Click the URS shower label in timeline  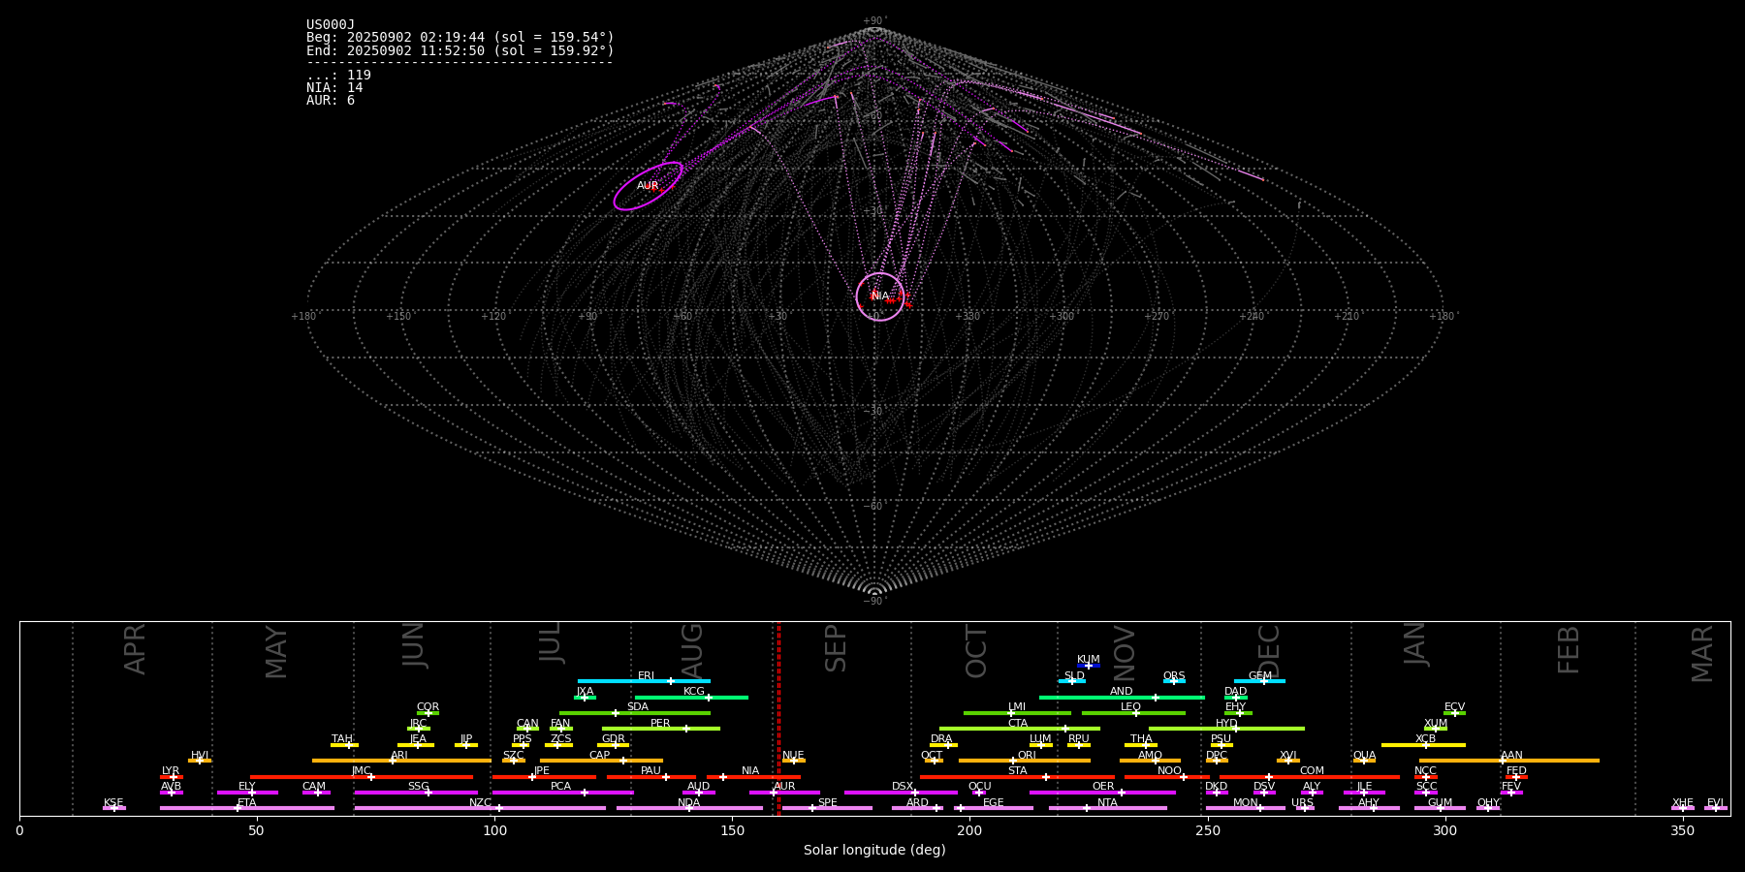click(x=1302, y=802)
